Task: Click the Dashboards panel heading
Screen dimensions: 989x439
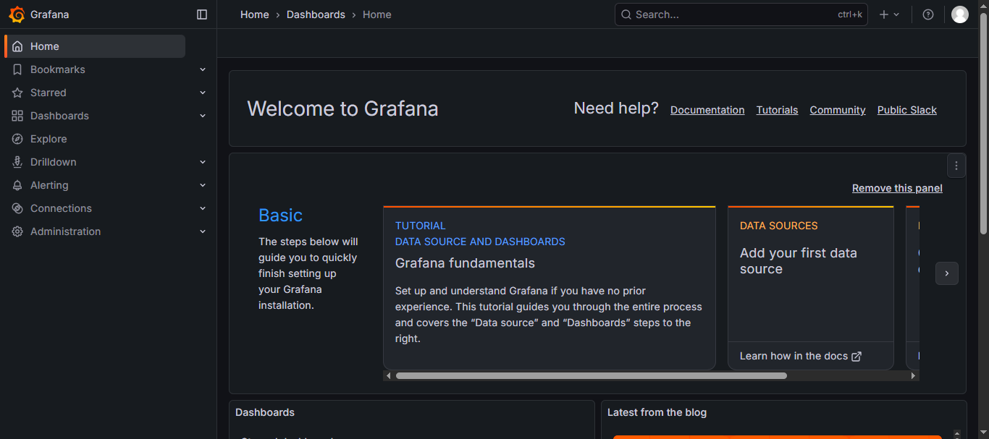Action: [x=265, y=412]
